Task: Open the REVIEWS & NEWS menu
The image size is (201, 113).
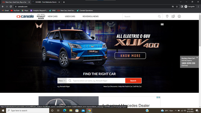Action: [90, 16]
